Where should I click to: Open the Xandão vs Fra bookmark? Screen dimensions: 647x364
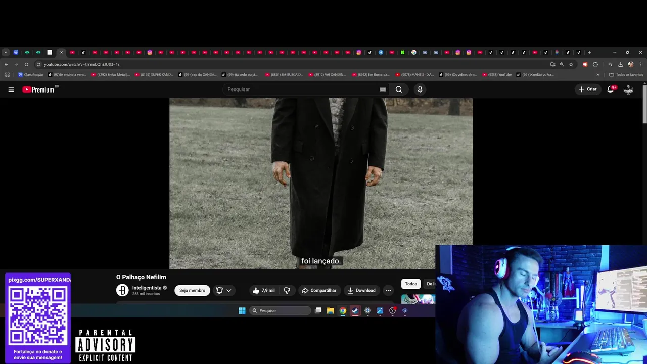tap(535, 75)
